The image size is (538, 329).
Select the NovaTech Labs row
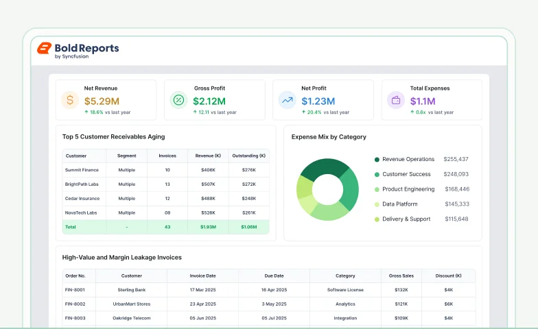tap(166, 212)
